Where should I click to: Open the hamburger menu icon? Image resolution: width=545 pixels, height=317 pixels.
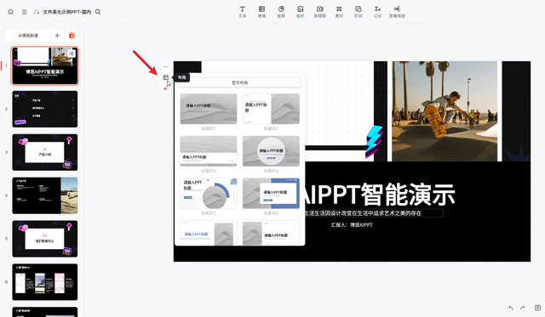coord(25,12)
